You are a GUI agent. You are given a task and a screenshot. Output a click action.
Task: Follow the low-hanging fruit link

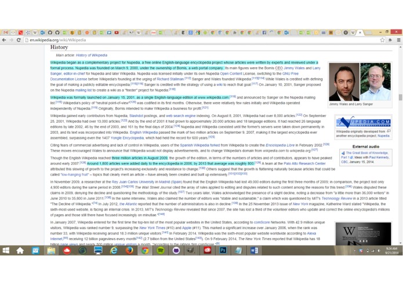(75, 174)
